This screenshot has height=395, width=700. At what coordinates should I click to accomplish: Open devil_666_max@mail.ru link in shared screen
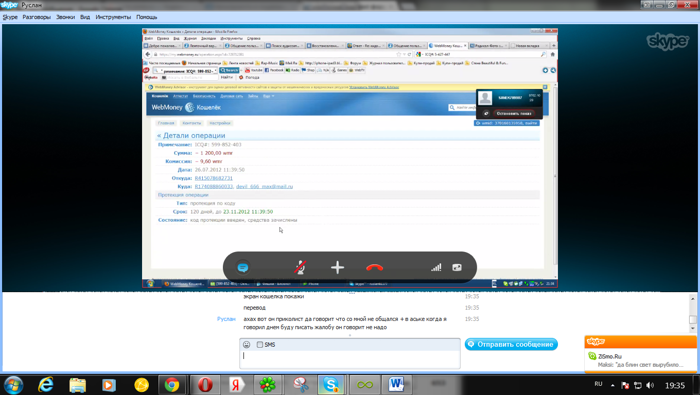pyautogui.click(x=264, y=186)
